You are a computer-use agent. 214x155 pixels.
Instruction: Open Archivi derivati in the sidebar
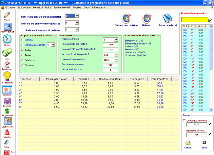pos(8,27)
